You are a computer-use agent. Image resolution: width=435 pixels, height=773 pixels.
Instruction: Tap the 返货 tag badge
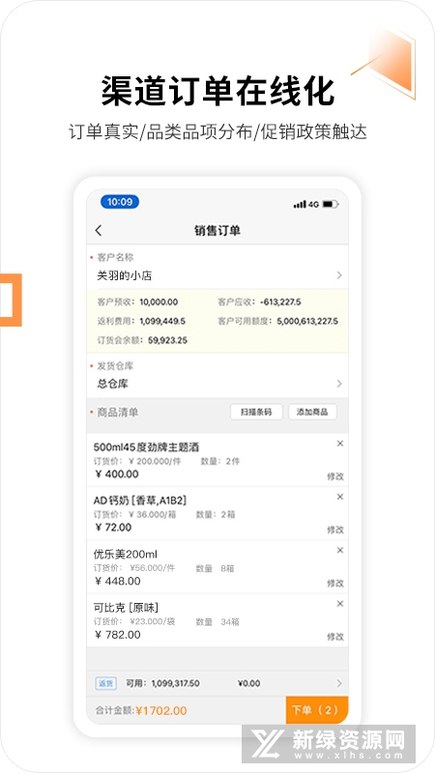(105, 683)
